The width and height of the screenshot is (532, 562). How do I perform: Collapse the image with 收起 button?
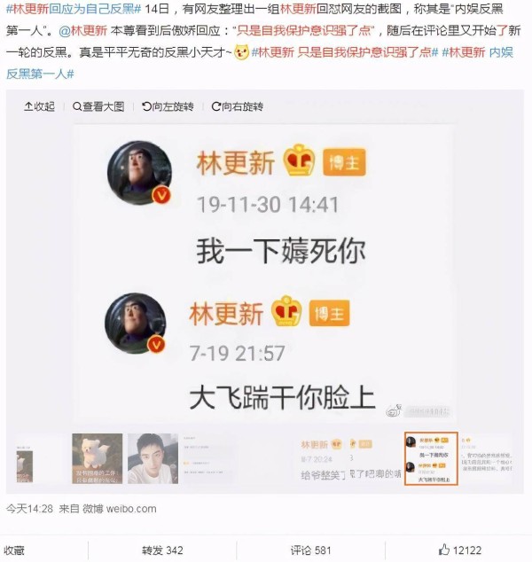tap(39, 106)
